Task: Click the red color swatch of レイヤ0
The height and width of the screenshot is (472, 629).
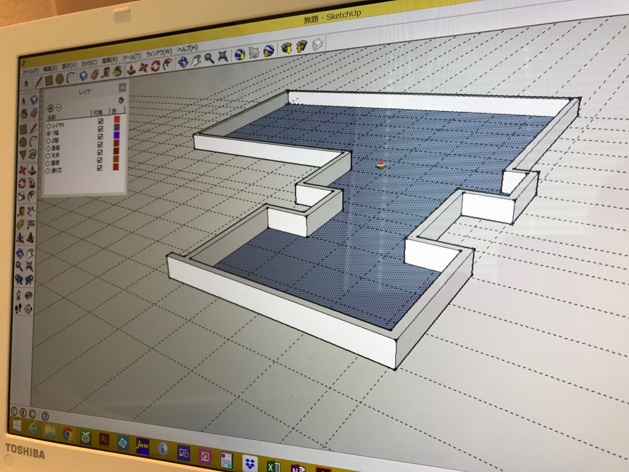Action: tap(117, 119)
